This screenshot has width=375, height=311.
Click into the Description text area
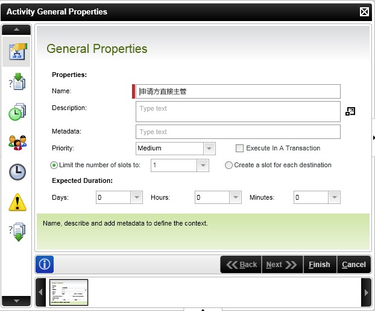238,111
